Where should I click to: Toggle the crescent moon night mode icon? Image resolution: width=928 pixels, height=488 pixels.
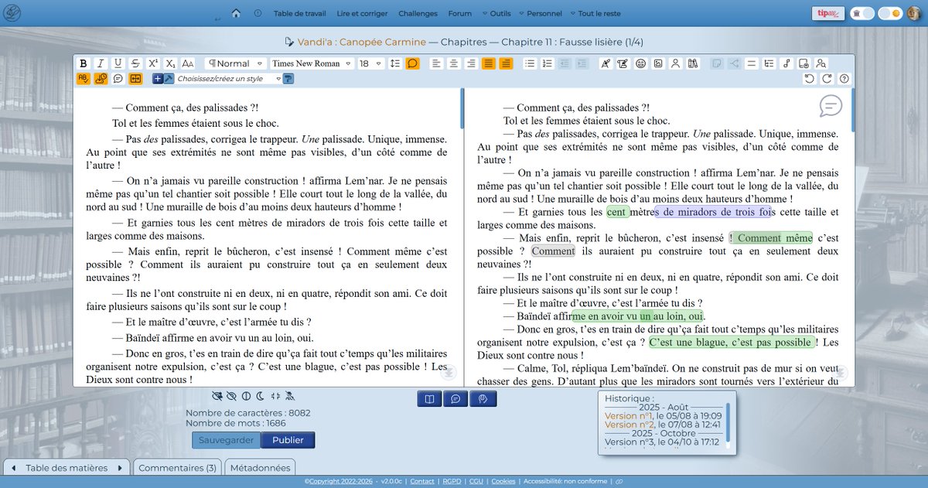pos(259,396)
